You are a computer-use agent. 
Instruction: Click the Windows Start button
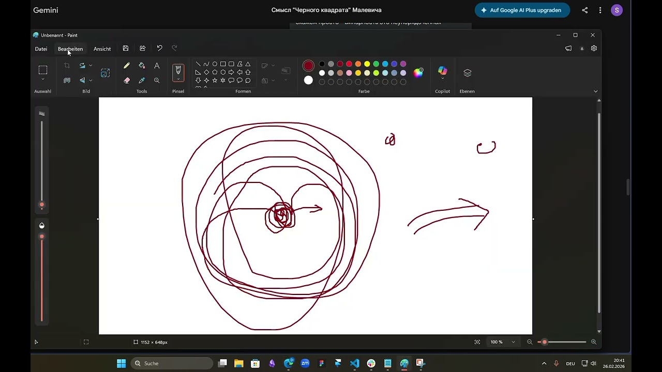tap(121, 363)
